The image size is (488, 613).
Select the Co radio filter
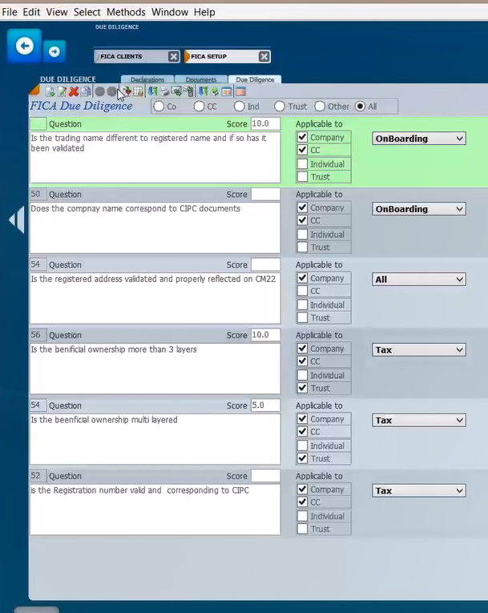[159, 107]
